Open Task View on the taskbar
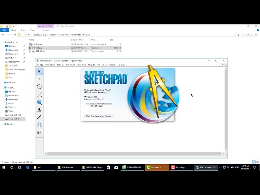This screenshot has height=195, width=260. (x=19, y=167)
